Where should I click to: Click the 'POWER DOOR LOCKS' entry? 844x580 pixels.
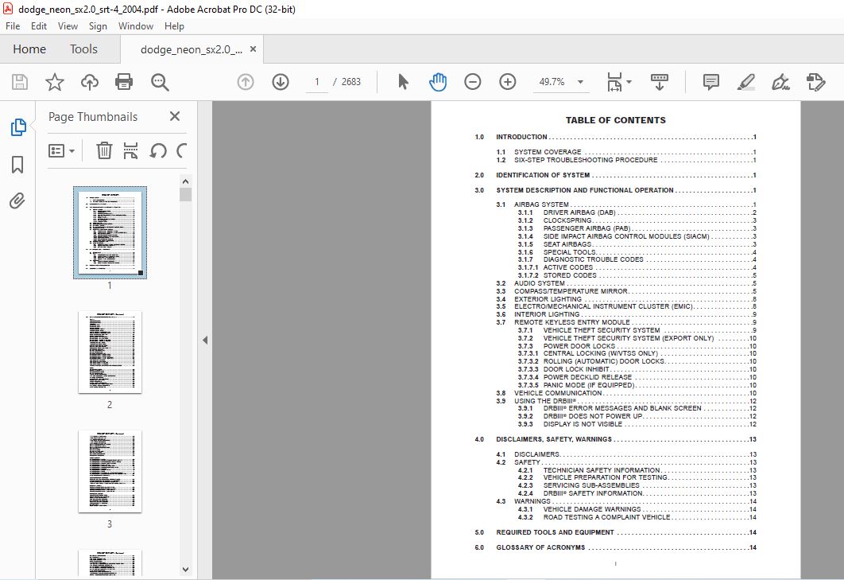579,346
